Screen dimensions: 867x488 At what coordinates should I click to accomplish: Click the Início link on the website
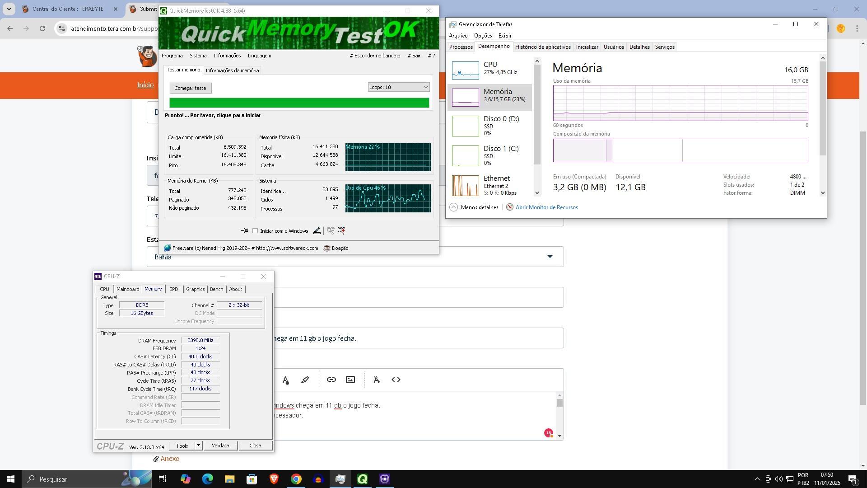pos(145,85)
